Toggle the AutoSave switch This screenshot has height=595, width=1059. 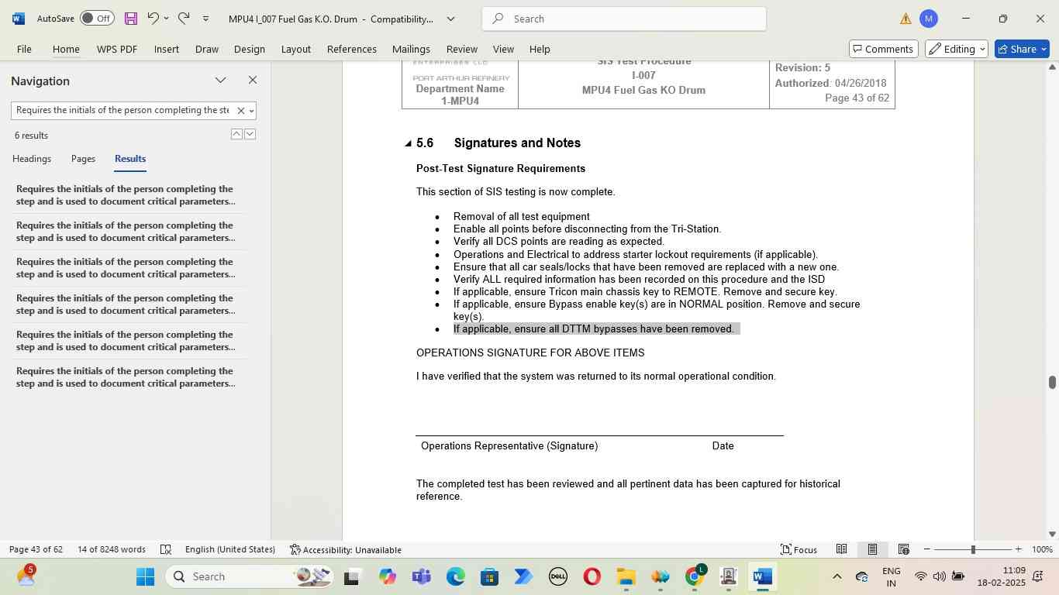coord(97,18)
